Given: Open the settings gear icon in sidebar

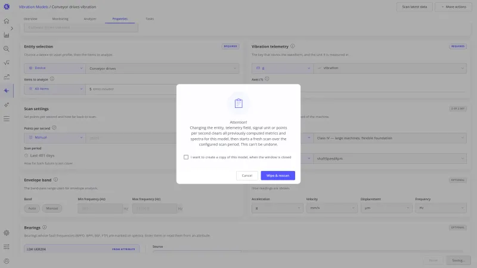Looking at the screenshot, I should coord(7,233).
